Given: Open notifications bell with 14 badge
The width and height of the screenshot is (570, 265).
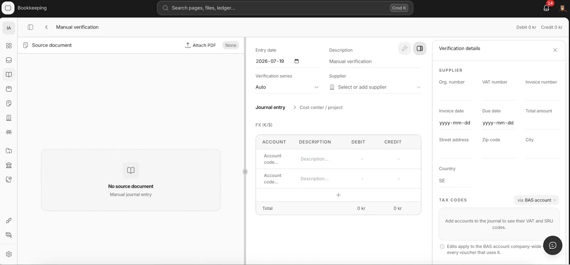Looking at the screenshot, I should point(546,8).
